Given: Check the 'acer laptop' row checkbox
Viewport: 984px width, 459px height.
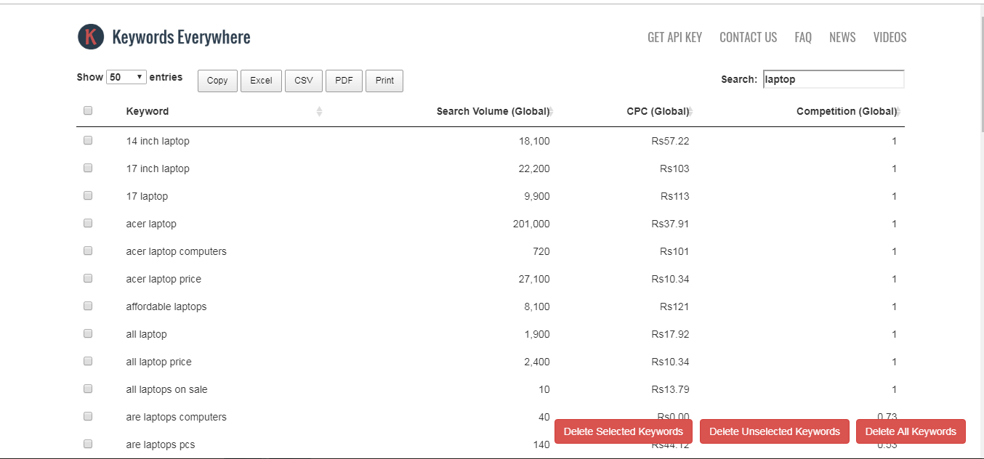Looking at the screenshot, I should [x=88, y=223].
